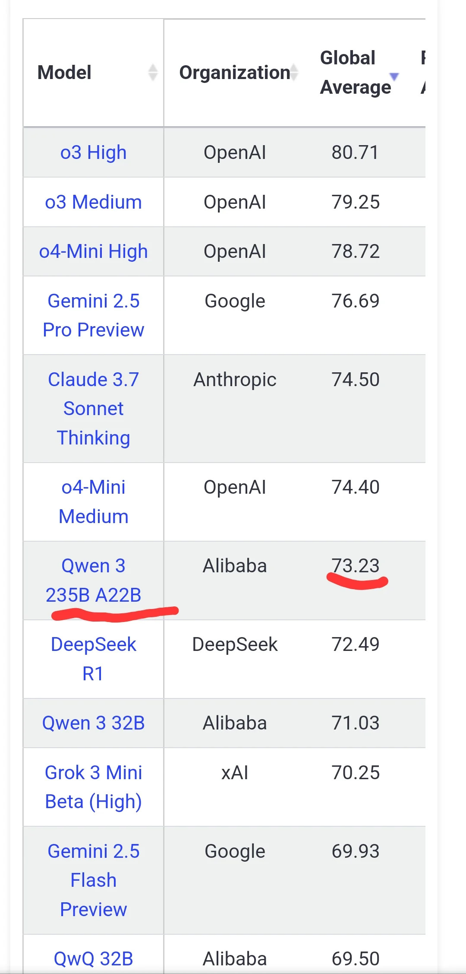
Task: Open Grok 3 Mini Beta (High) link
Action: pos(93,787)
